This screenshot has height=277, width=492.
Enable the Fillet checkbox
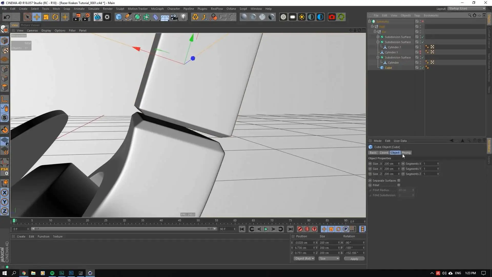(399, 185)
